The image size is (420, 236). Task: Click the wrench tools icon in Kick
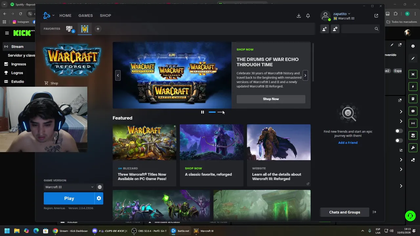413,148
